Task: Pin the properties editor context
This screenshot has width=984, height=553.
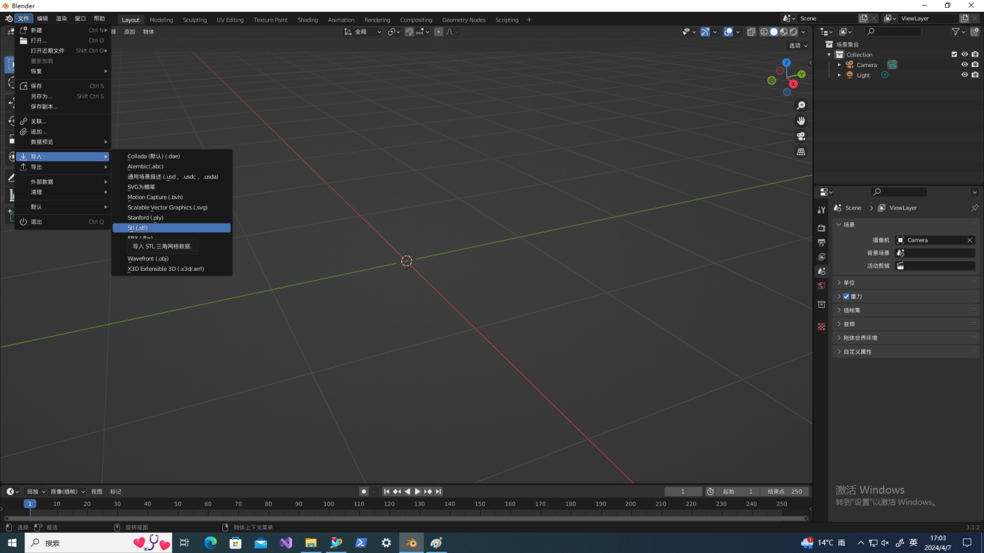Action: tap(974, 208)
